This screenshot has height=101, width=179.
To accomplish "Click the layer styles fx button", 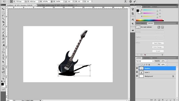I will pyautogui.click(x=155, y=100).
